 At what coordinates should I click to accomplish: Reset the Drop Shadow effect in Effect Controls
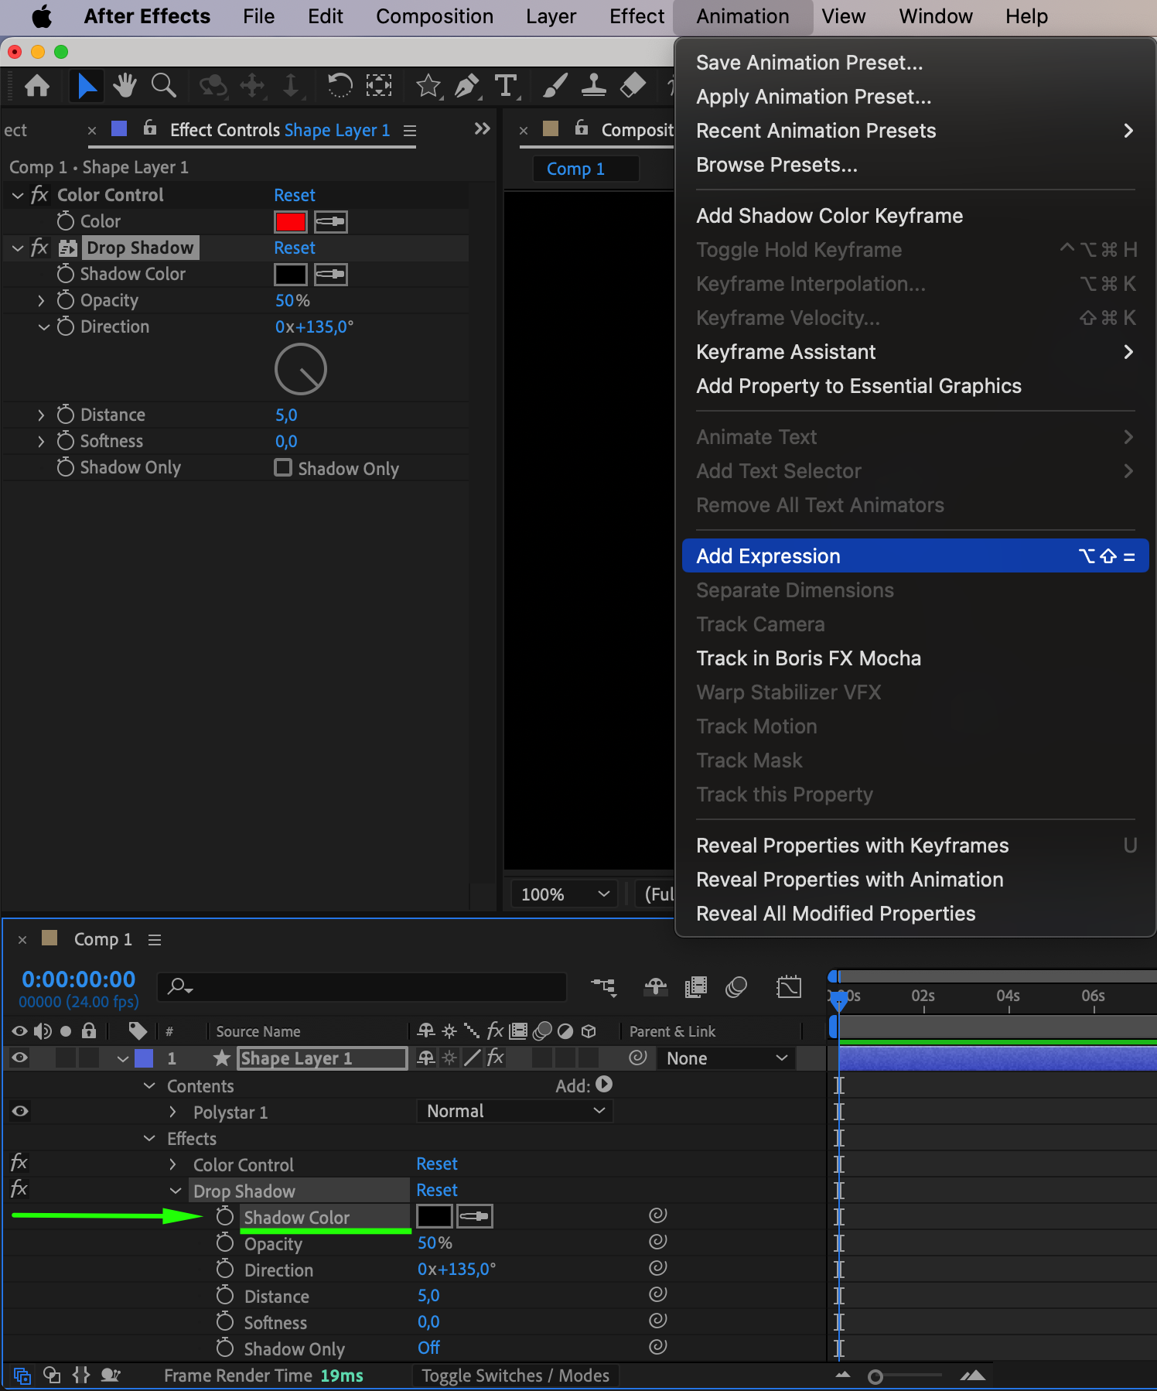(295, 248)
